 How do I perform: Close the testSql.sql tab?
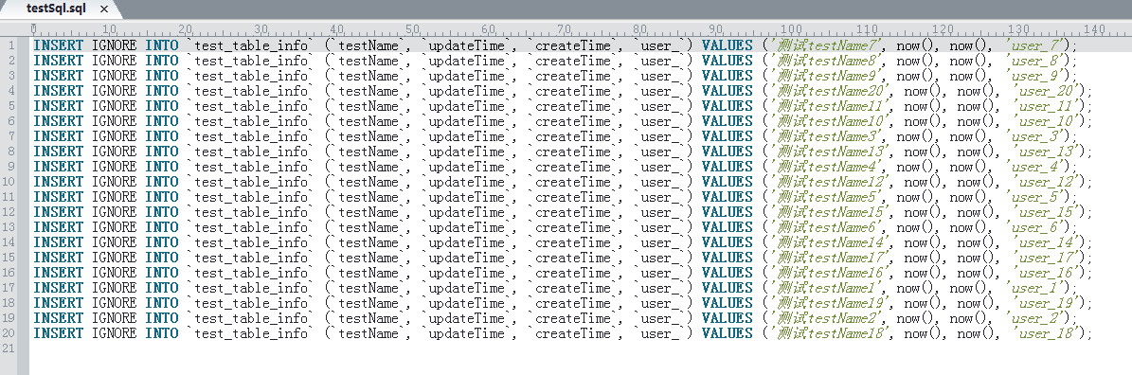[104, 10]
